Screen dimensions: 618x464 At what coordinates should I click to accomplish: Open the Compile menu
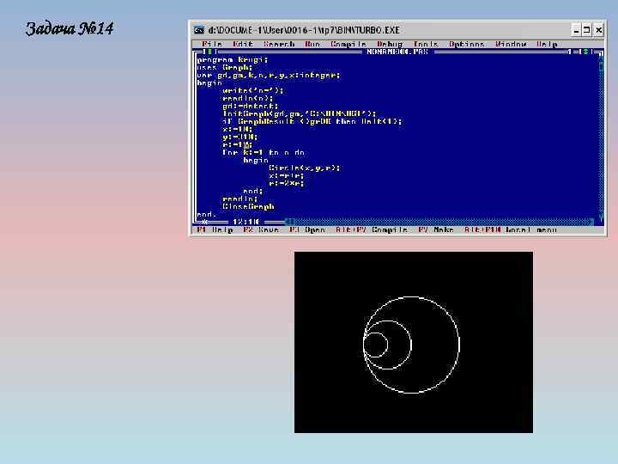click(348, 44)
